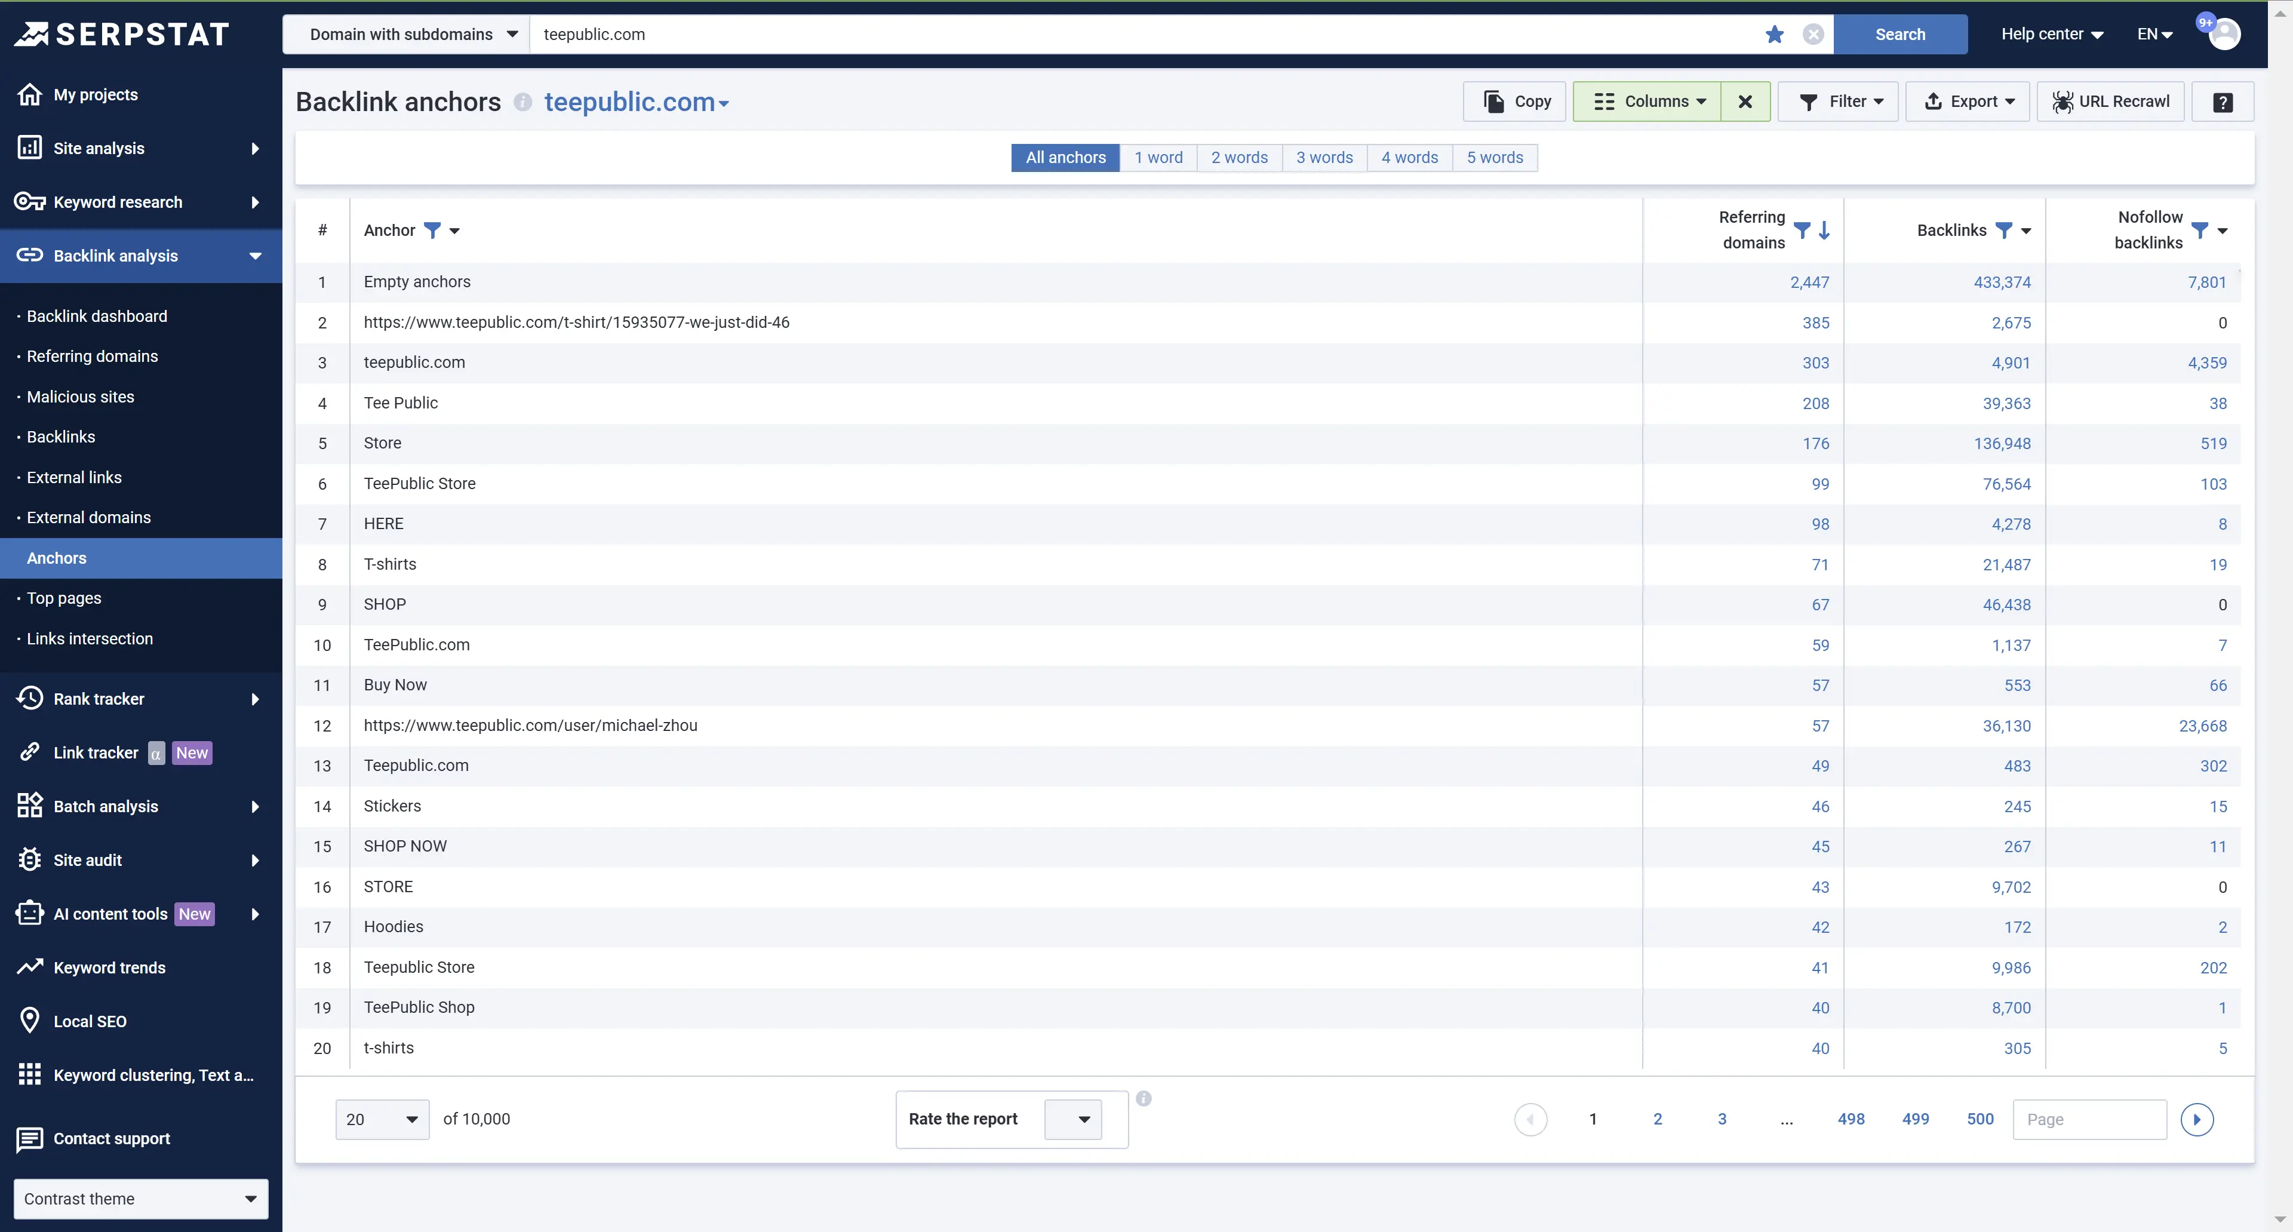This screenshot has width=2293, height=1232.
Task: Clear the search field with the X icon
Action: click(1814, 34)
